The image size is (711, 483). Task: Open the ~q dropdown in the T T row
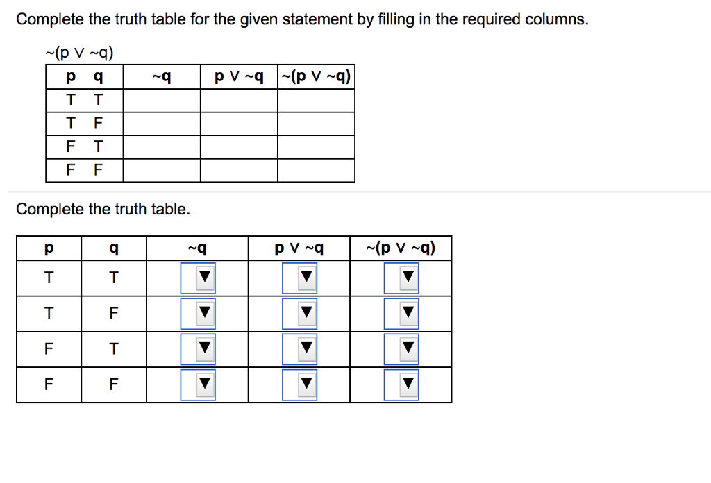(200, 278)
